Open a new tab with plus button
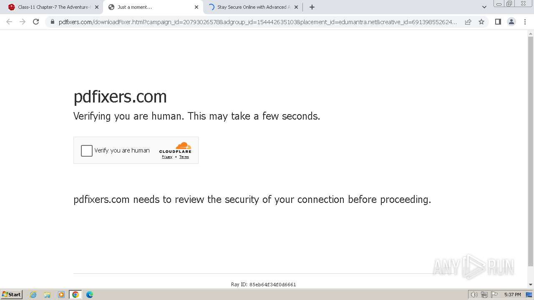The width and height of the screenshot is (534, 300). click(312, 7)
